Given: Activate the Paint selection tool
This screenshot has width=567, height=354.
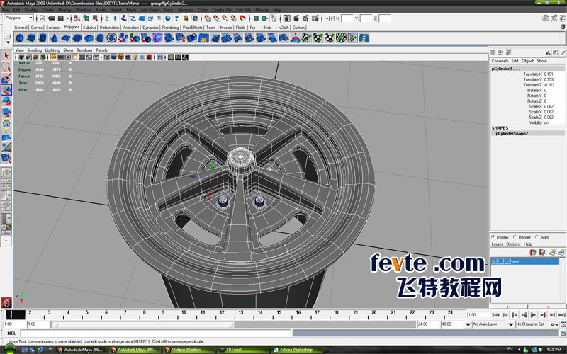Looking at the screenshot, I should tap(6, 79).
